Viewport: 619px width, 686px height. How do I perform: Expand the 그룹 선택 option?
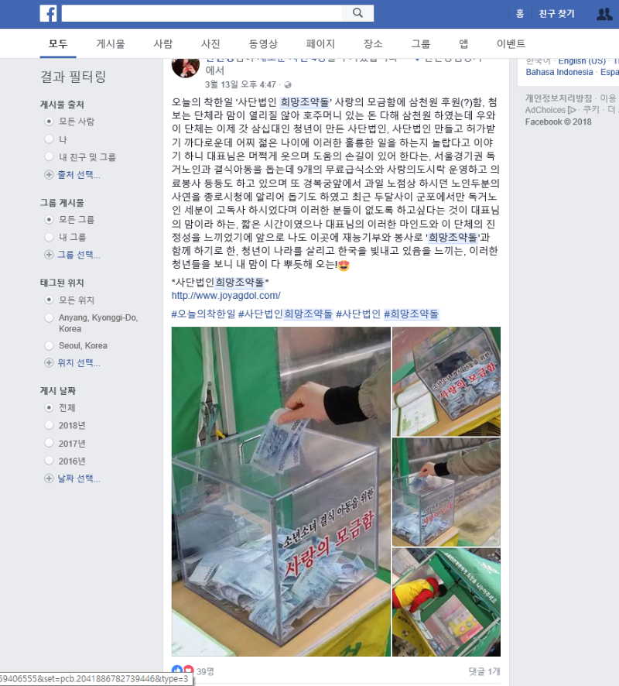click(x=73, y=255)
